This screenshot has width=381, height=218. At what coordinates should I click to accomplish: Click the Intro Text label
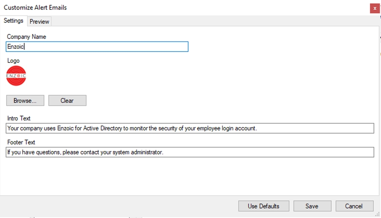19,119
